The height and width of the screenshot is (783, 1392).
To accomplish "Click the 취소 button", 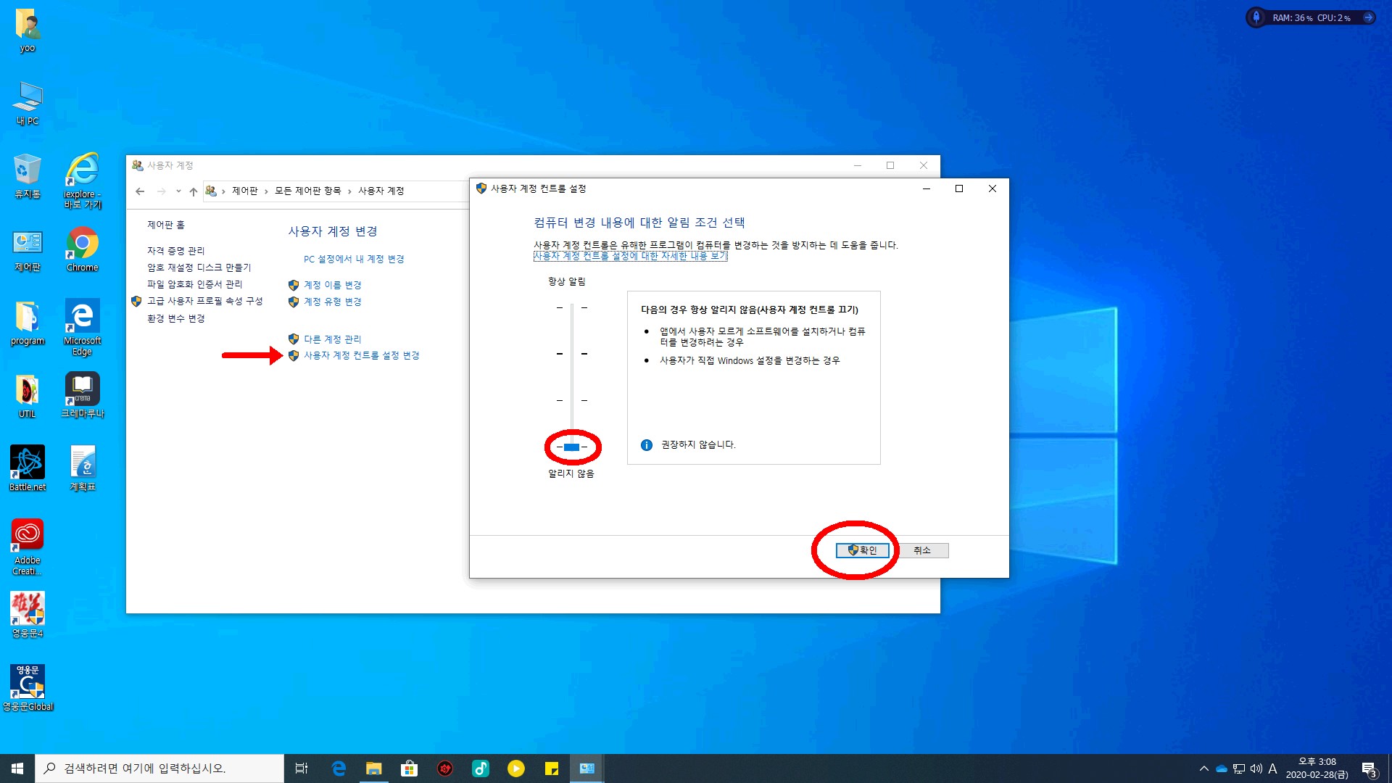I will [x=921, y=550].
